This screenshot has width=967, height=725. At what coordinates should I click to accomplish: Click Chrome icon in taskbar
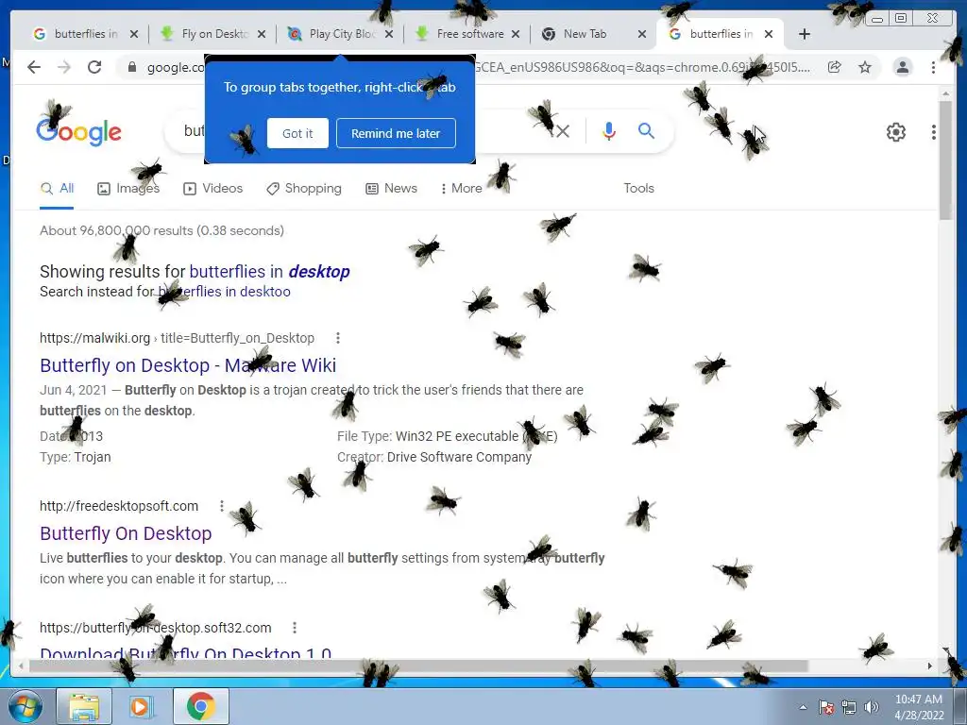(200, 706)
